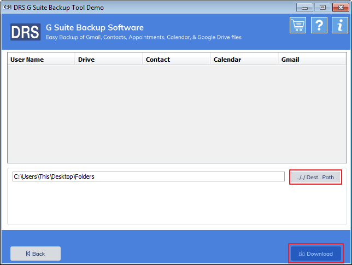Click the Calendar column header
352x265 pixels.
point(244,60)
